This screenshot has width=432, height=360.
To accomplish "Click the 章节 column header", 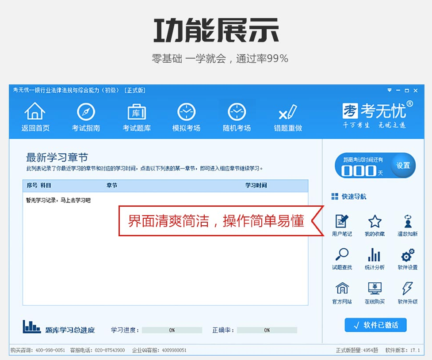I will (x=112, y=185).
